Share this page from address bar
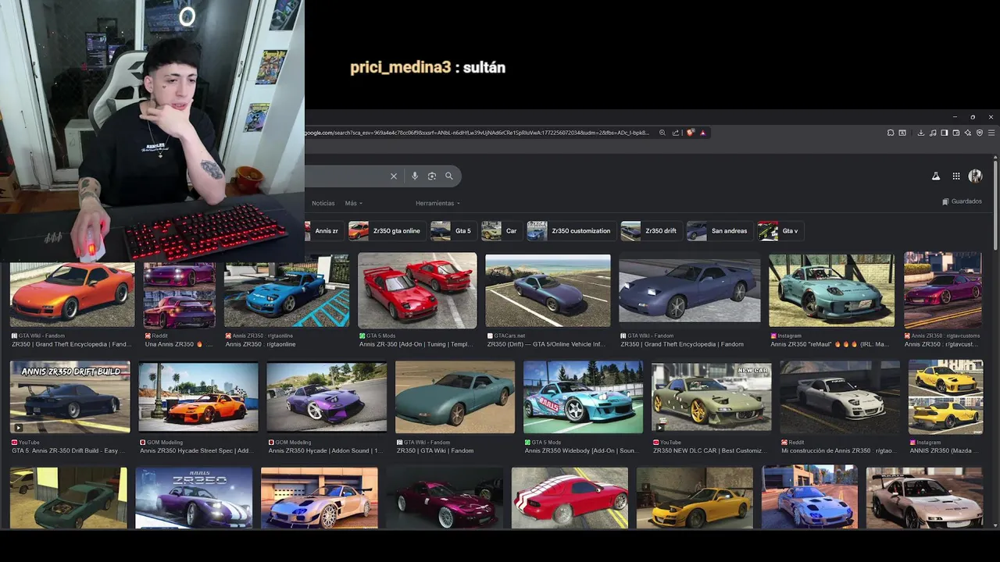This screenshot has width=1000, height=562. pyautogui.click(x=676, y=133)
